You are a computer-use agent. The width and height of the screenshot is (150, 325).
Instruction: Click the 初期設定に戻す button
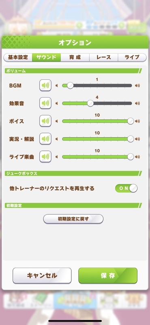pyautogui.click(x=73, y=219)
